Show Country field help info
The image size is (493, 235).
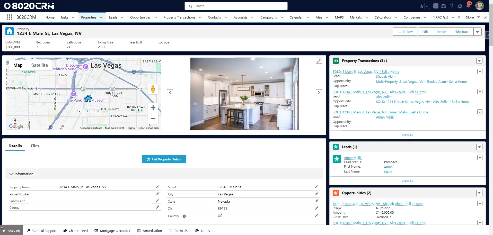(x=184, y=216)
